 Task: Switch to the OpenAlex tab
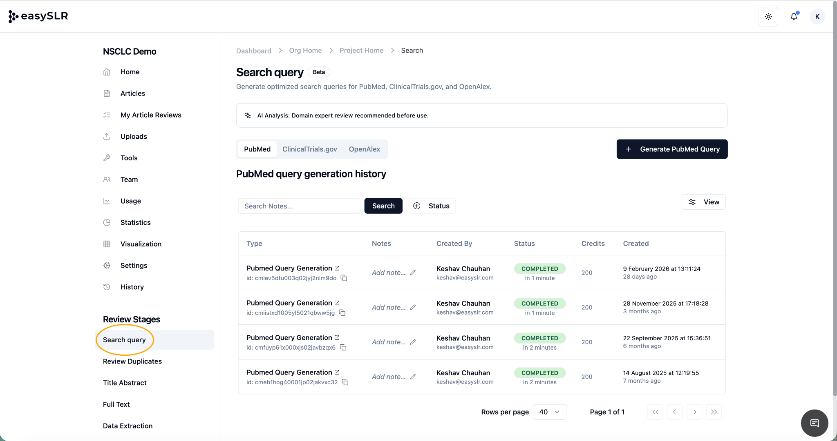[x=364, y=149]
